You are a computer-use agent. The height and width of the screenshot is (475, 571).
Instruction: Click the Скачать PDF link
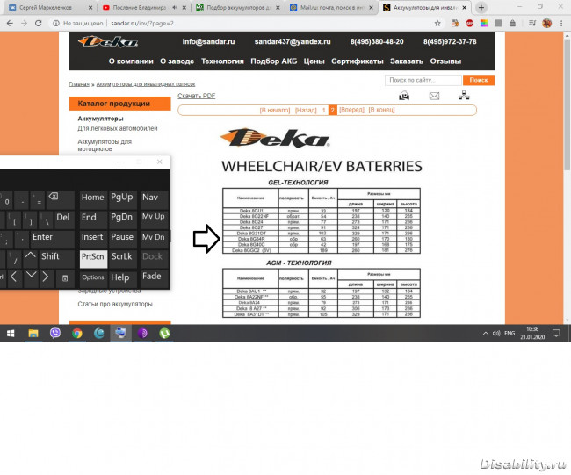[x=196, y=96]
